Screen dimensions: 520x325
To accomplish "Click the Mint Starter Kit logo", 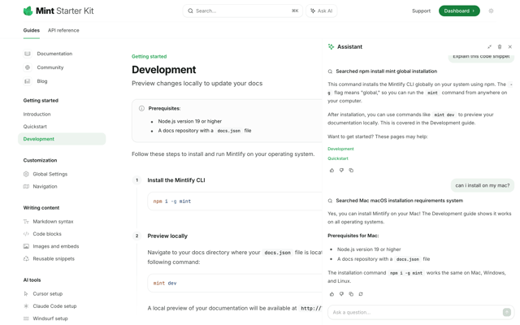I will (58, 11).
